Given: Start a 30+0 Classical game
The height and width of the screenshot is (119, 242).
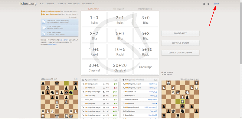Looking at the screenshot, I should coord(94,67).
